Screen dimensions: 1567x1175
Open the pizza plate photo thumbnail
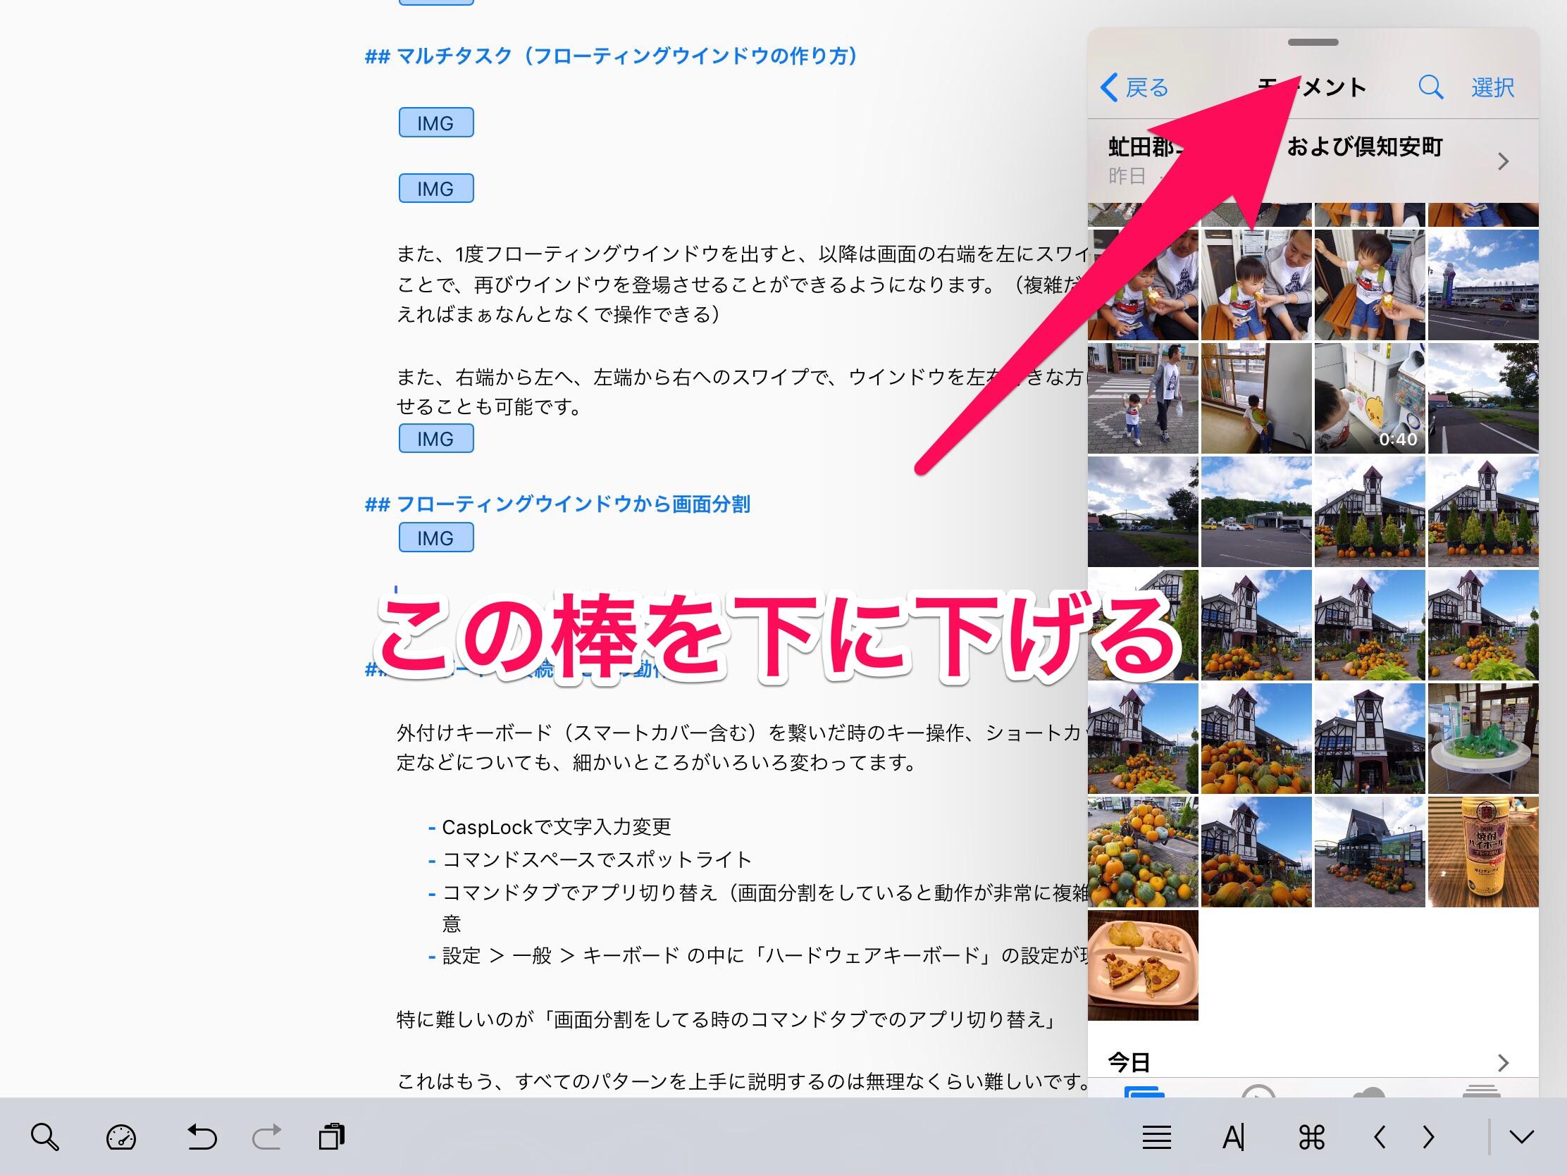coord(1143,965)
